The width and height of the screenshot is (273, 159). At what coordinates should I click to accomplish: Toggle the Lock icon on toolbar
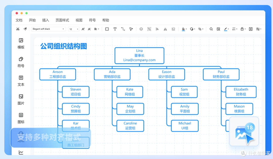point(242,29)
